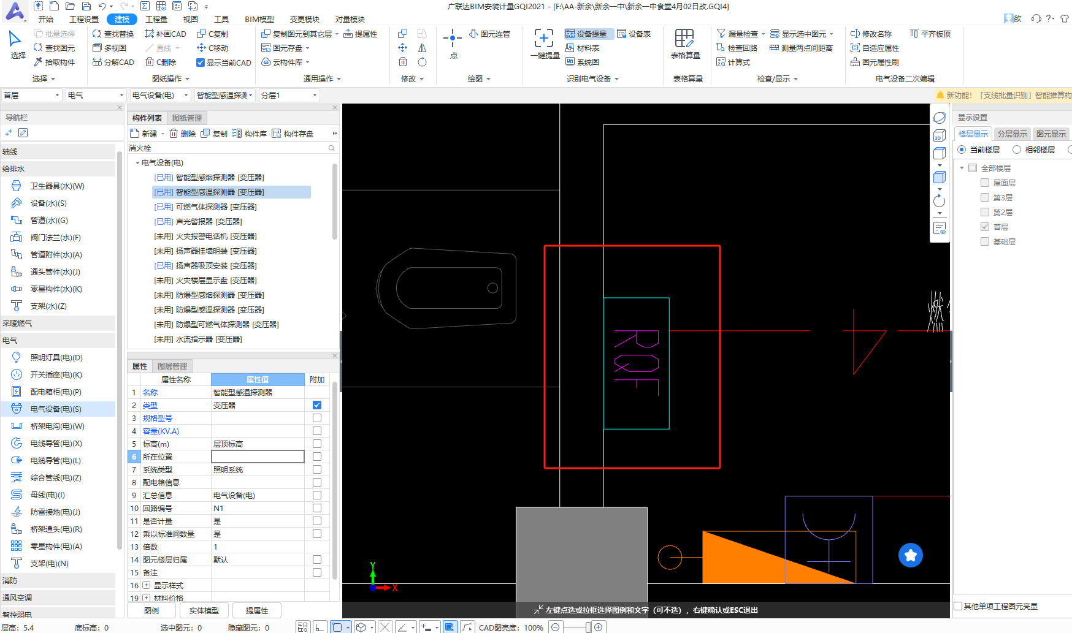Select the 选择 arrow tool

(x=17, y=45)
